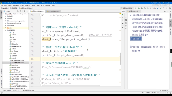Launch the profiler icon in the toolbar

(145, 8)
